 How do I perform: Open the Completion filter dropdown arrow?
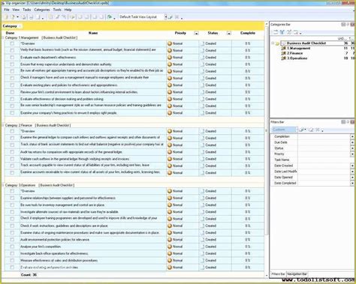[x=352, y=136]
